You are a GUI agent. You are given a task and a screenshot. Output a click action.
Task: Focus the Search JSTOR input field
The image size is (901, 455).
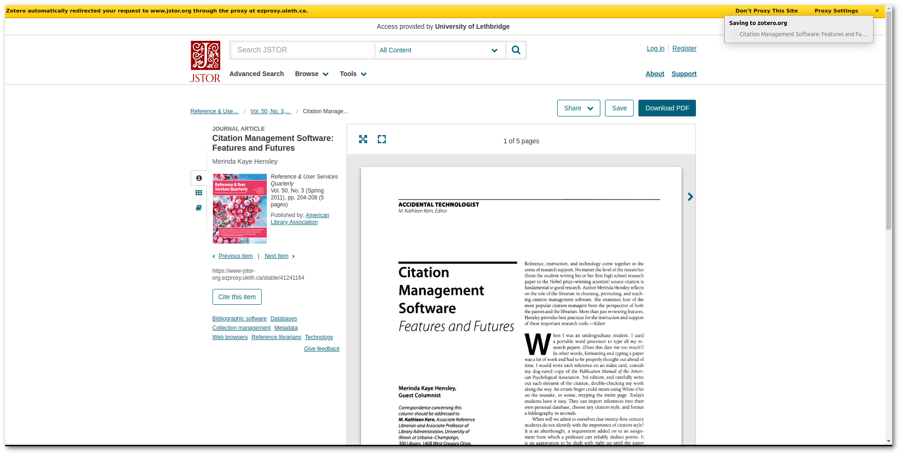(x=302, y=50)
